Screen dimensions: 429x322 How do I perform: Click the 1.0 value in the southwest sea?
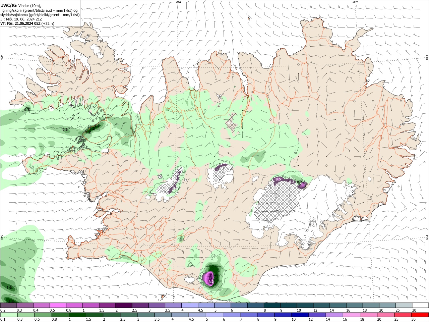(10, 287)
